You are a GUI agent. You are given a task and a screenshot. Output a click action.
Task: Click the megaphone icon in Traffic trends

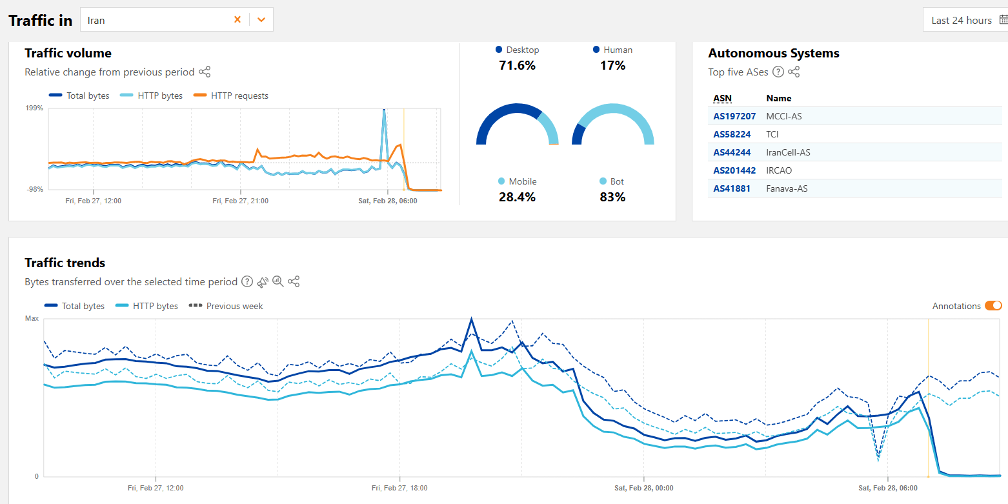click(263, 281)
